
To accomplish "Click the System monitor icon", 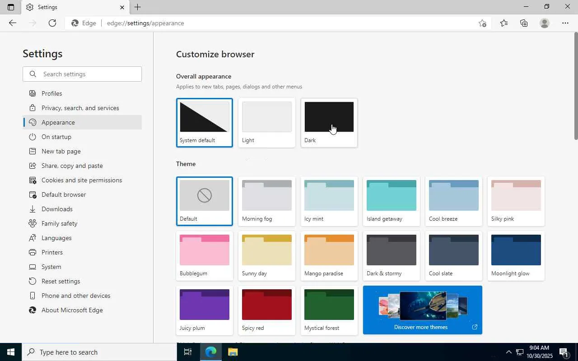I will 33,267.
